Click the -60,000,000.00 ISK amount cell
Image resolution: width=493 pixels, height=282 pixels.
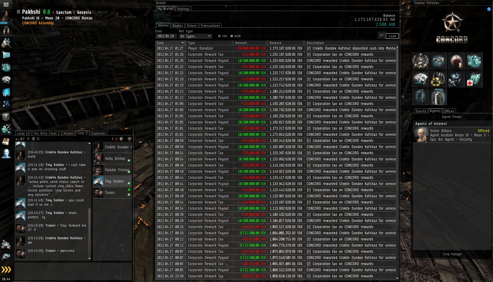coord(251,48)
